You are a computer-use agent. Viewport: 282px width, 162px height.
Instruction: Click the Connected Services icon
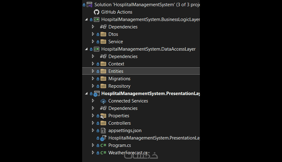pos(103,101)
